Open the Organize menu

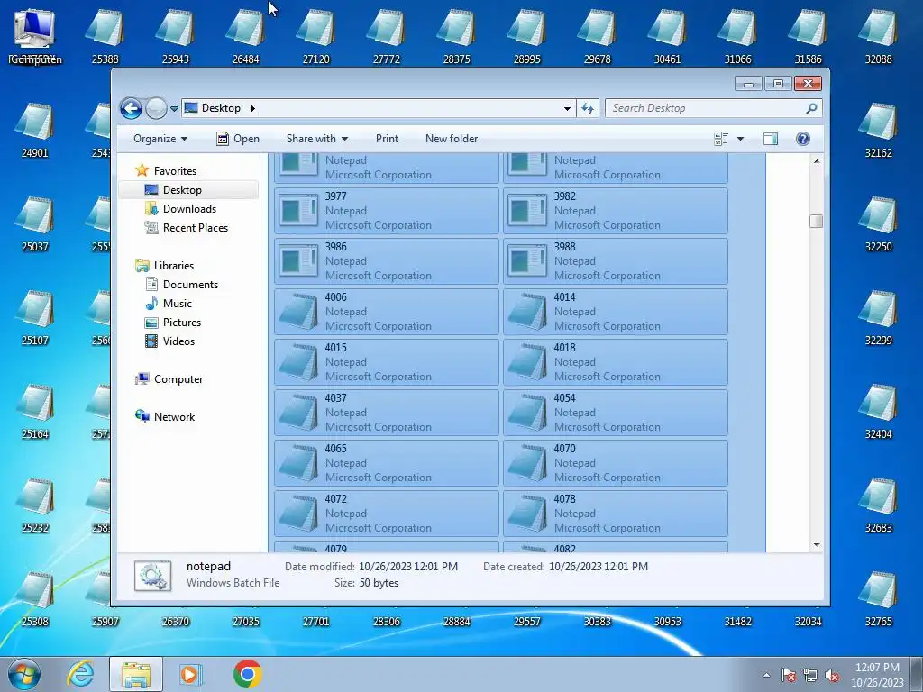point(160,139)
